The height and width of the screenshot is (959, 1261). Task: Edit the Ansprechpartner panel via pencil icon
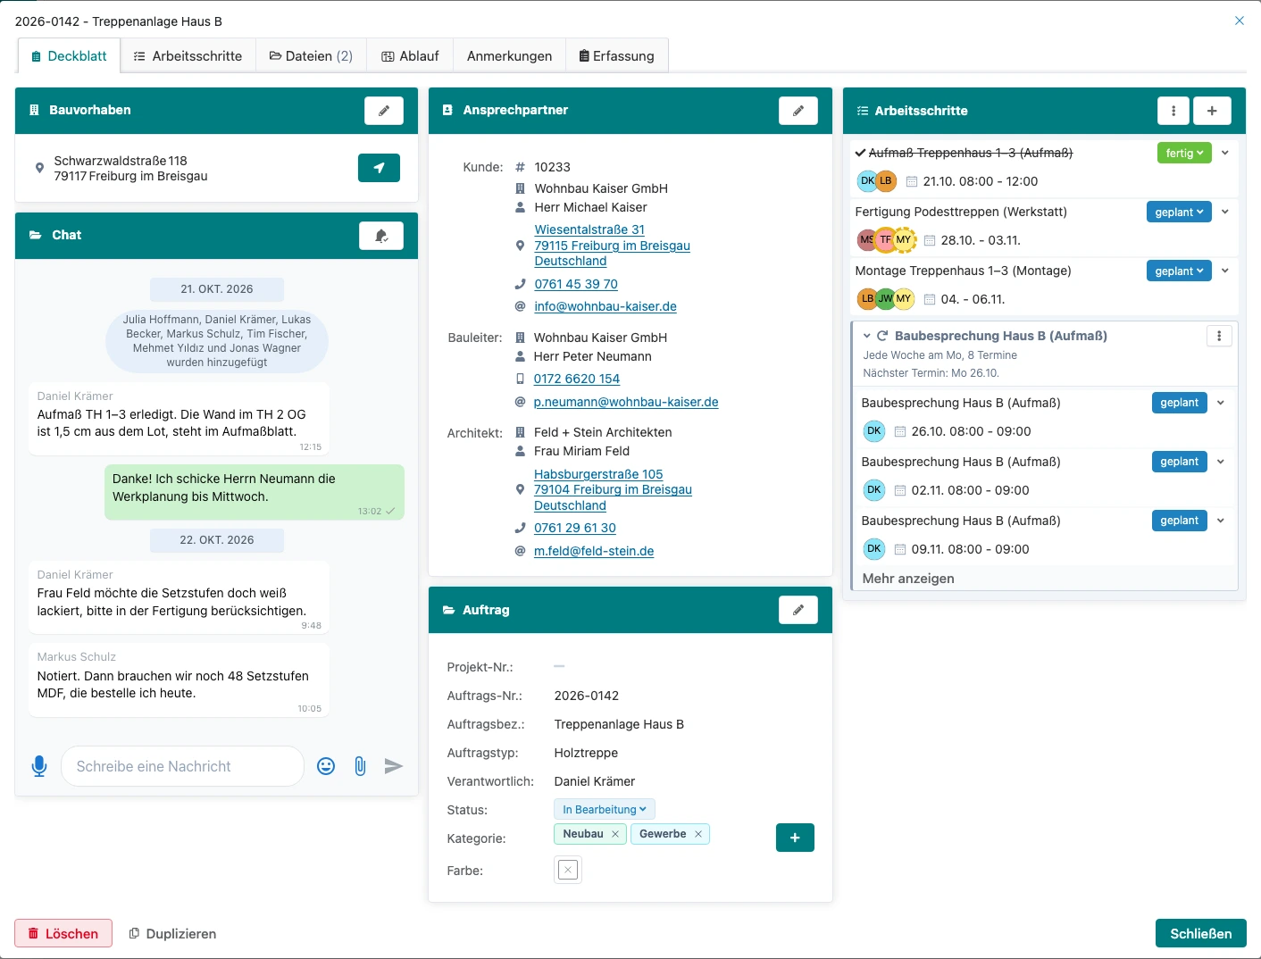coord(798,111)
